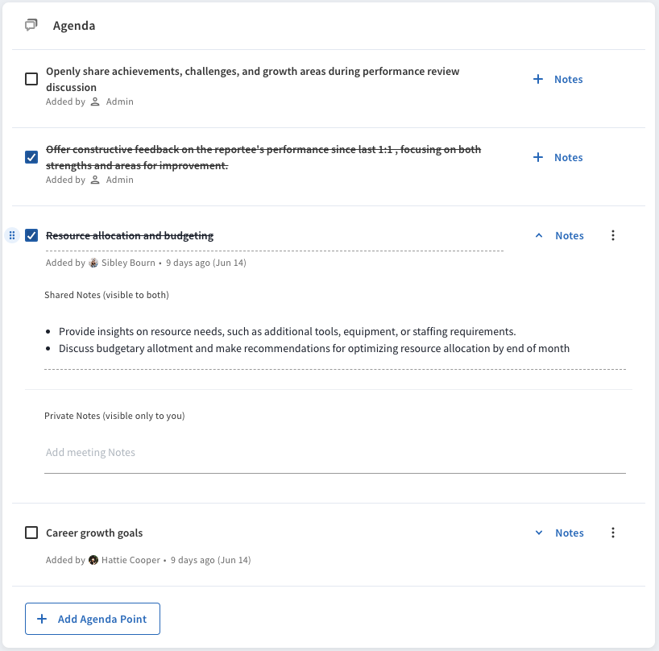Click the plus icon beside first Notes
This screenshot has height=651, width=659.
point(538,79)
